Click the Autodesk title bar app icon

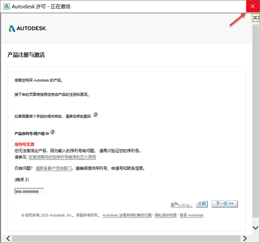tap(6, 7)
